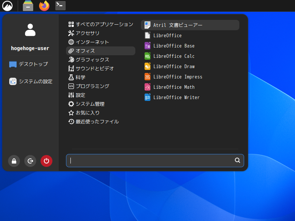This screenshot has height=221, width=295.
Task: Click the log out button
Action: pyautogui.click(x=30, y=161)
